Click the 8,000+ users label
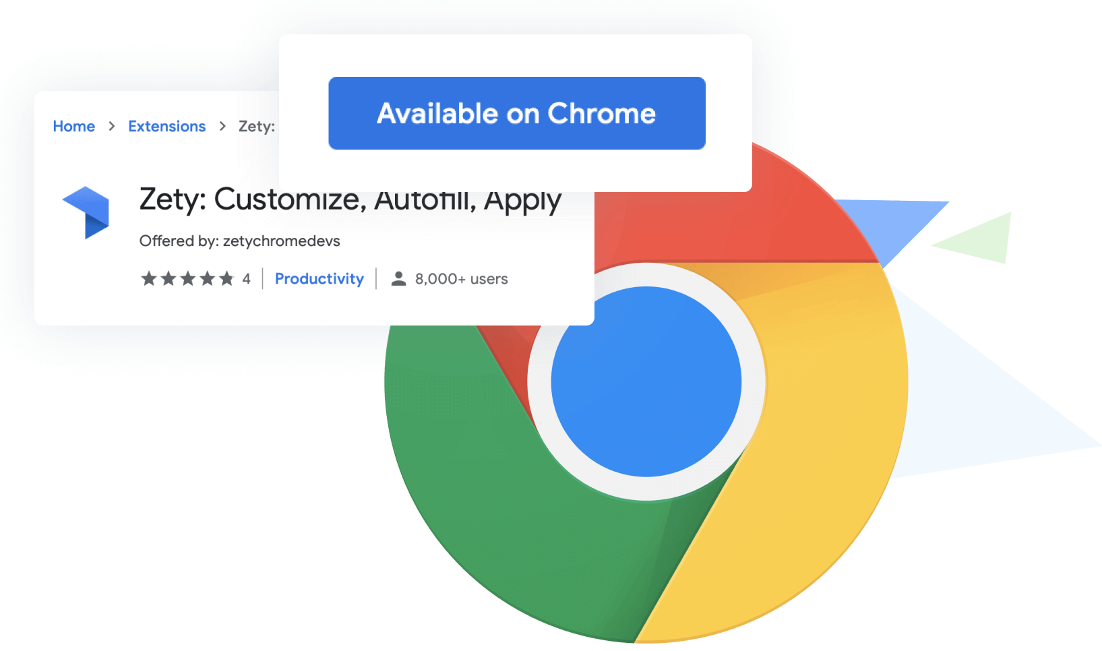The image size is (1102, 651). (462, 279)
